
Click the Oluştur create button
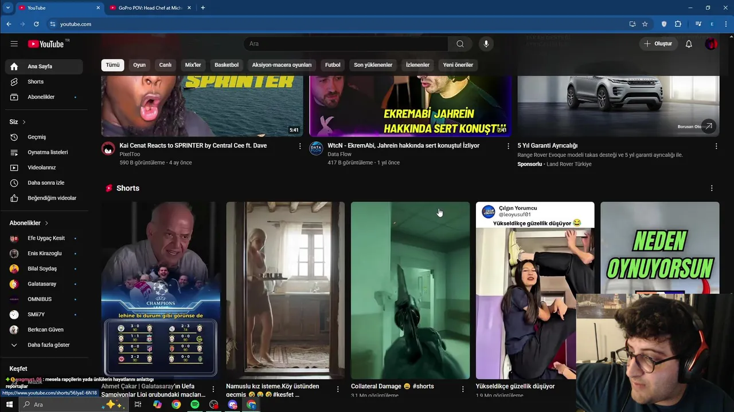pos(658,44)
